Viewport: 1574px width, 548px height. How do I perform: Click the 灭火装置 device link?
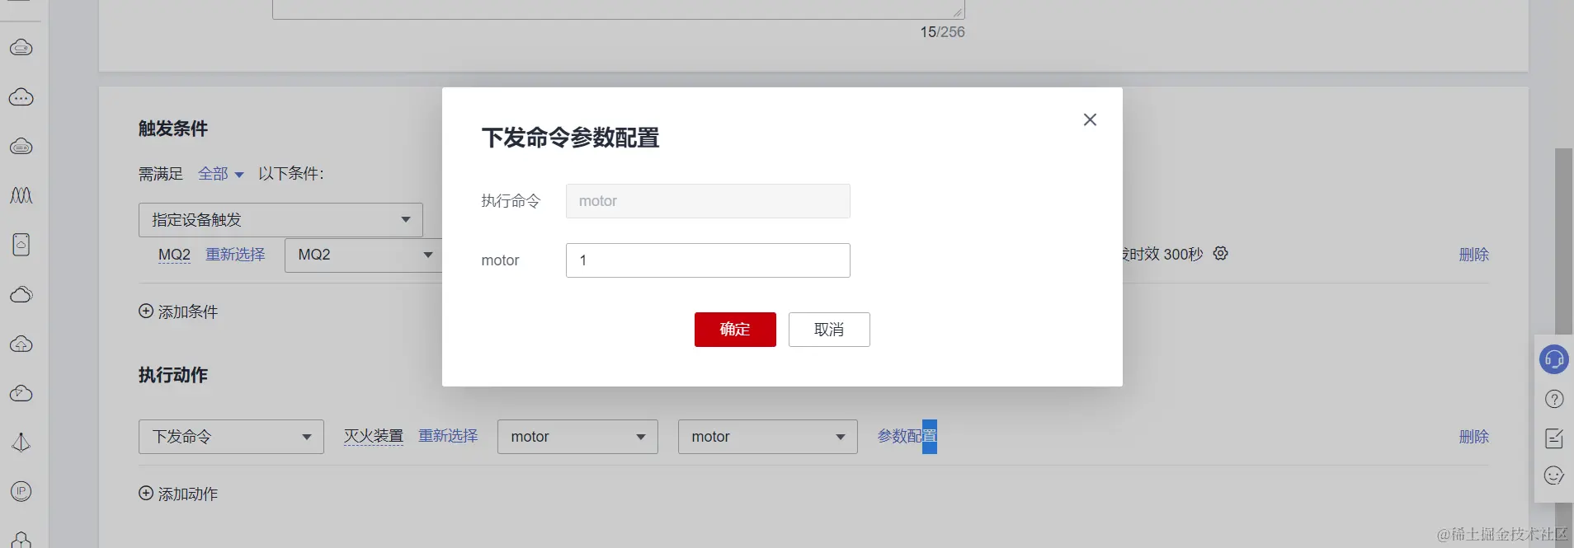pyautogui.click(x=374, y=436)
